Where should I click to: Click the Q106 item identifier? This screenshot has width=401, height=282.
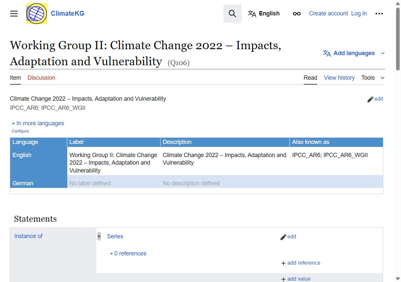click(x=179, y=63)
